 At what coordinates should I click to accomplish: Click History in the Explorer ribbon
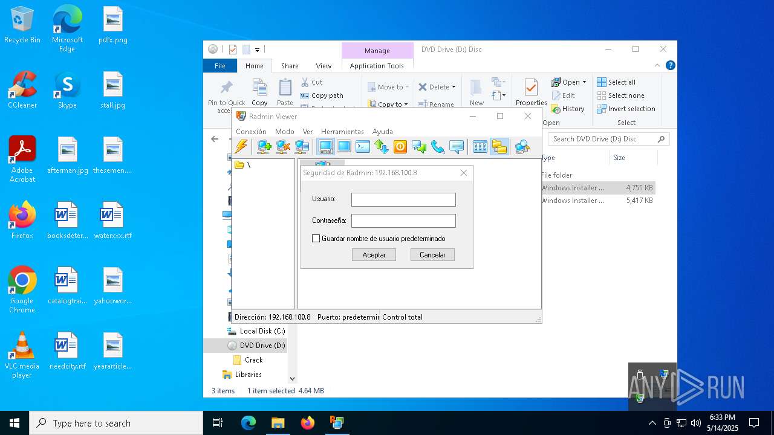click(568, 109)
